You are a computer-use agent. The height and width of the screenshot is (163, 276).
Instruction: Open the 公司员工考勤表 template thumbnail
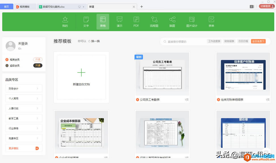(x=162, y=74)
